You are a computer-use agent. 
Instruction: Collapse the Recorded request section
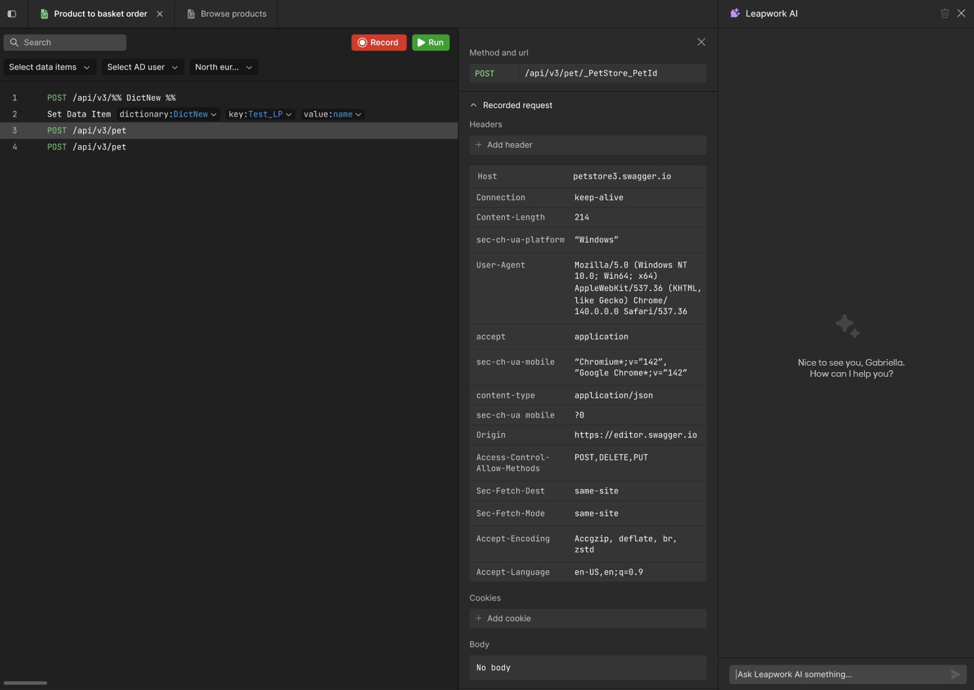(x=474, y=105)
